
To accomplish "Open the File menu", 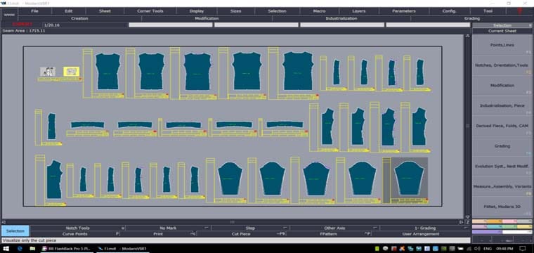I will tap(34, 11).
